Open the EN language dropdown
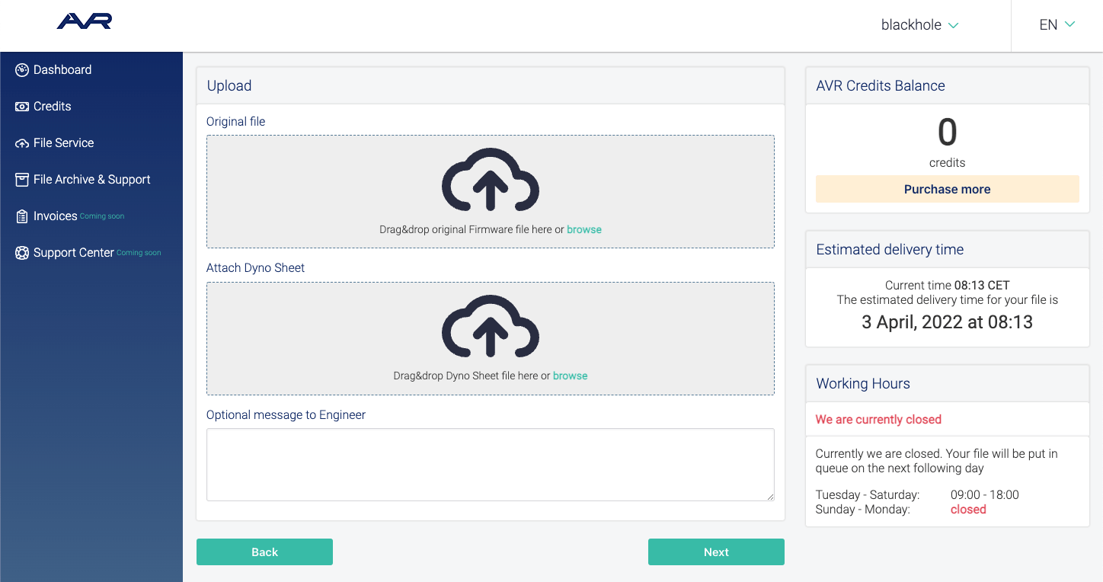The width and height of the screenshot is (1103, 582). [x=1057, y=25]
